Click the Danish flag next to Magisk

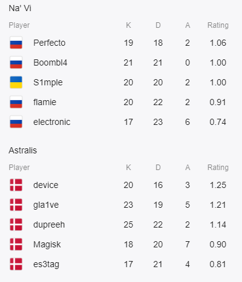pyautogui.click(x=16, y=244)
